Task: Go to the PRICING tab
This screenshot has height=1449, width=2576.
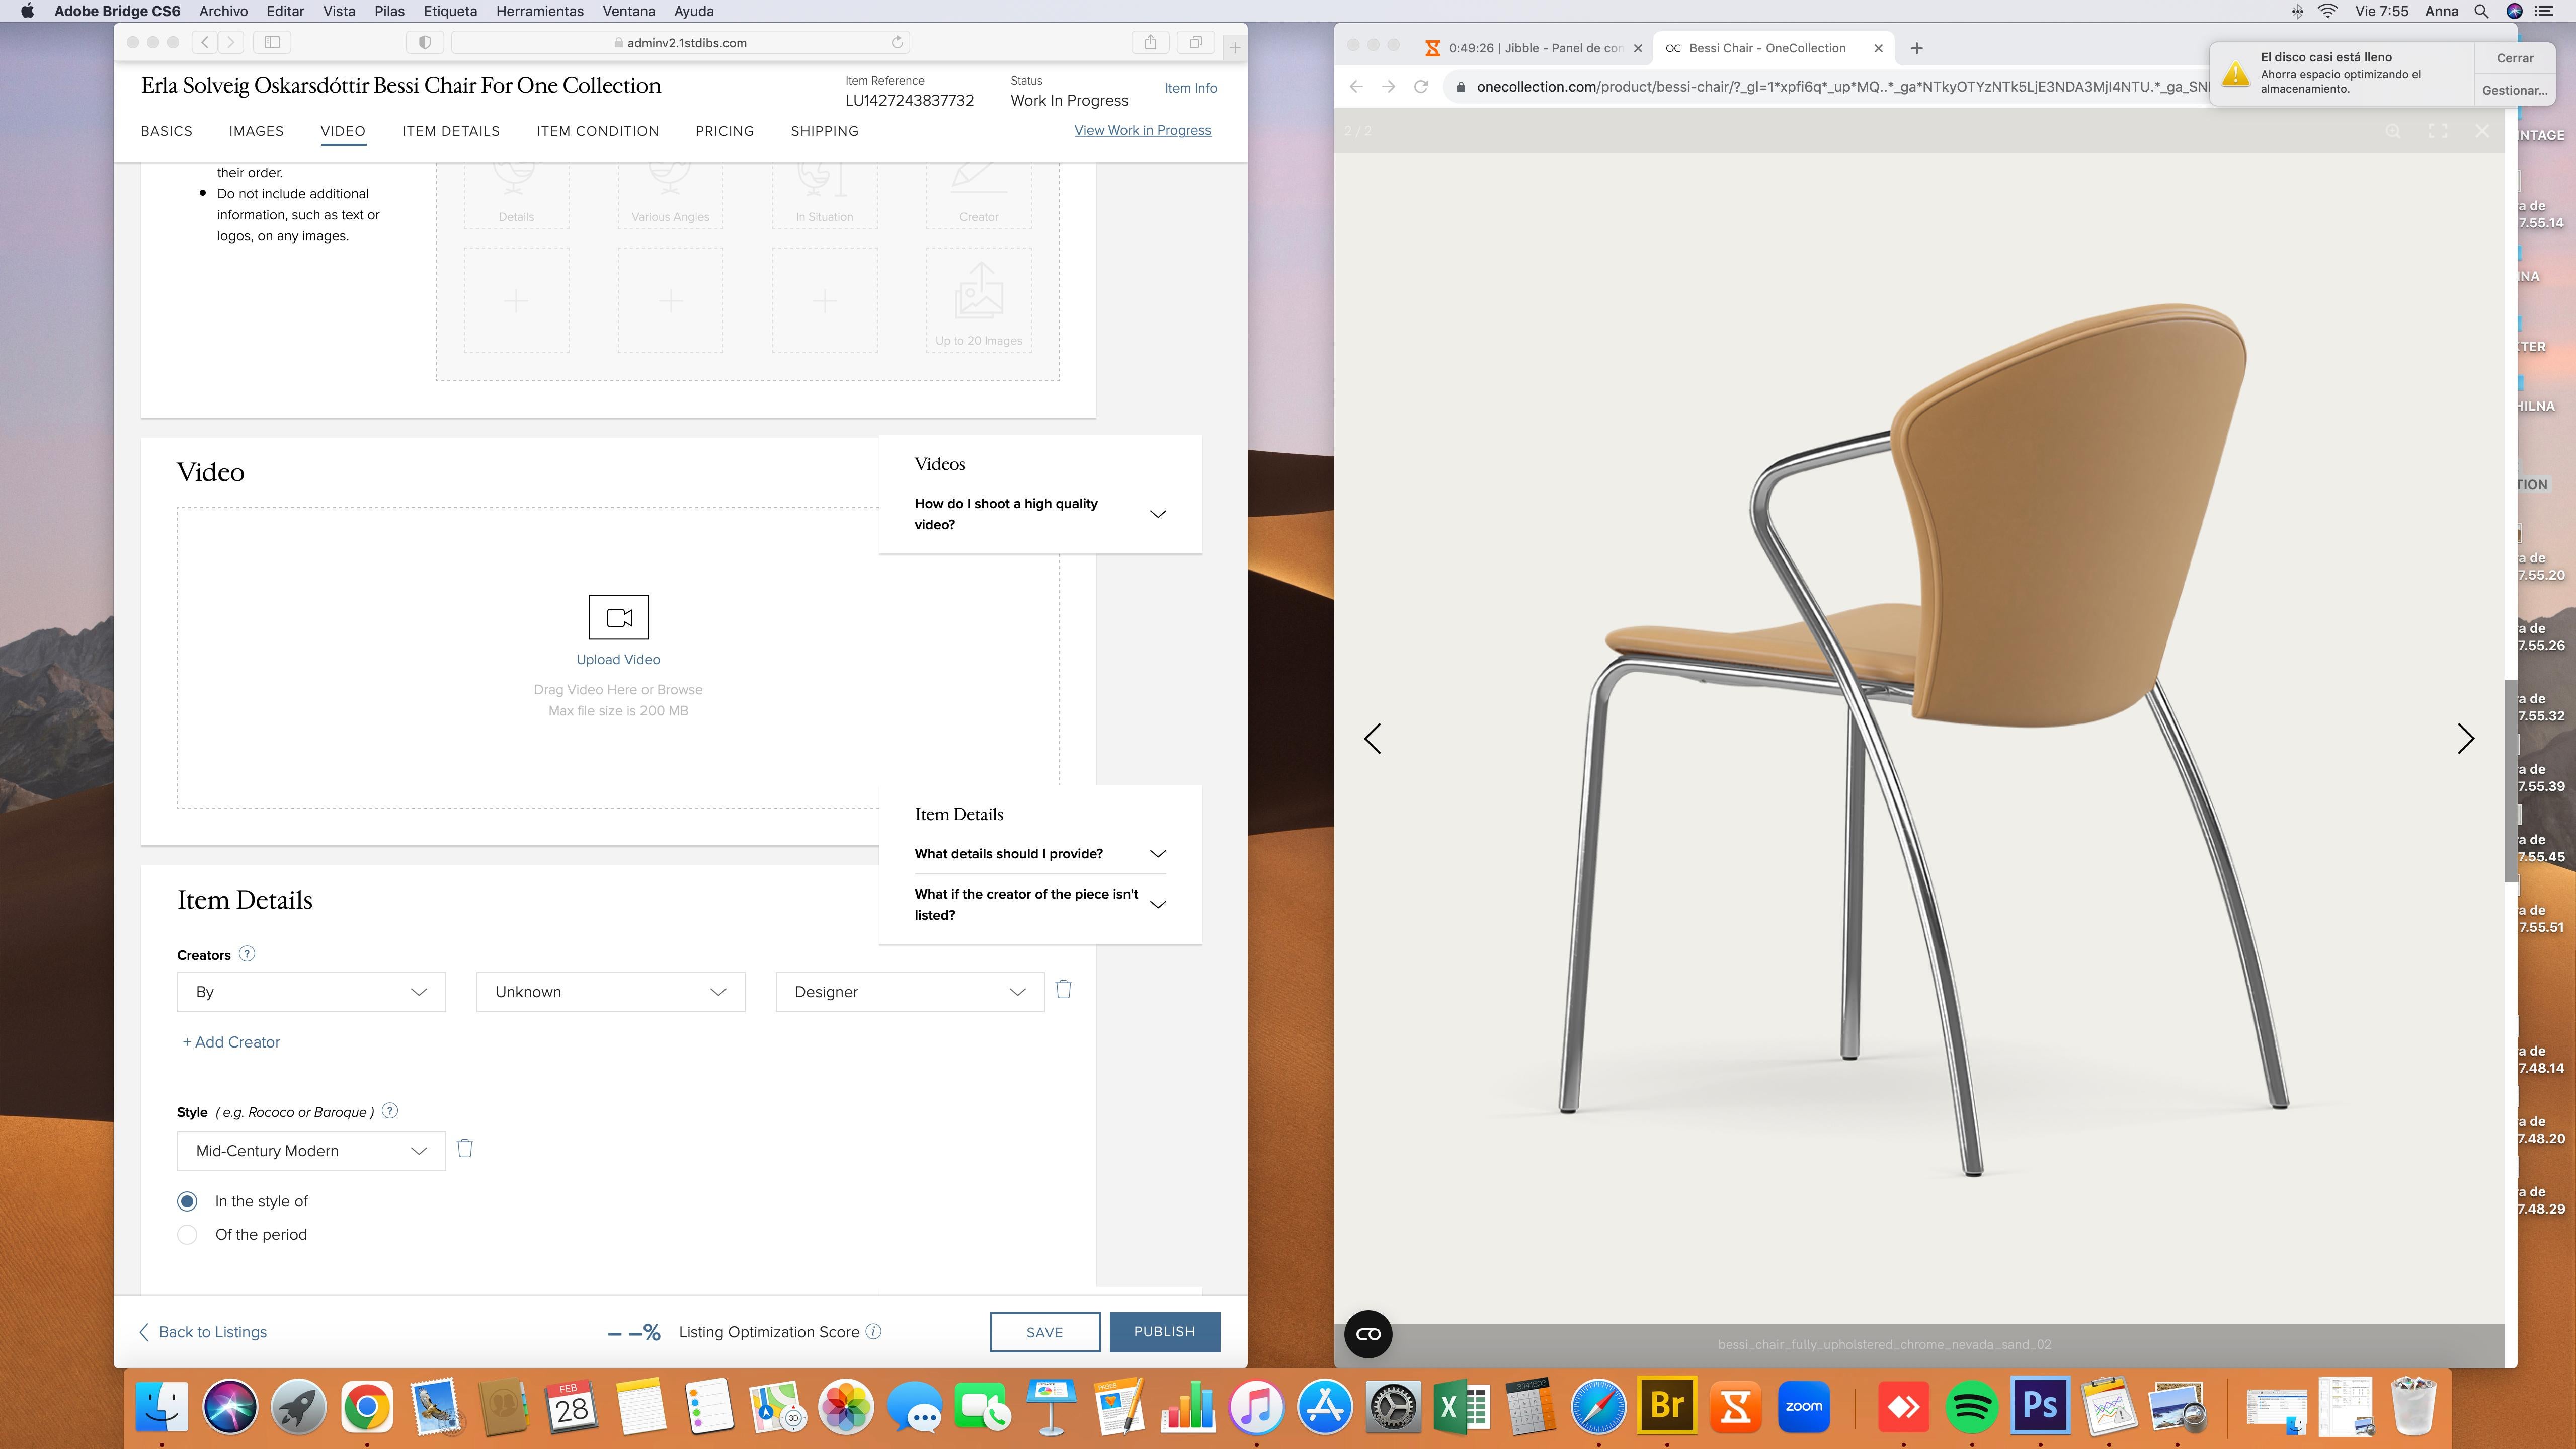Action: (x=725, y=131)
